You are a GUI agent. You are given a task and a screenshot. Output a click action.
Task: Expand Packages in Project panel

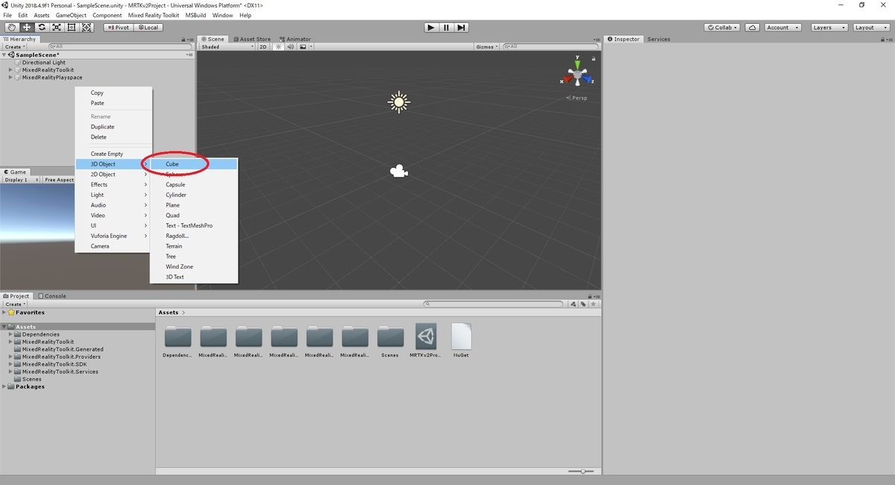4,387
